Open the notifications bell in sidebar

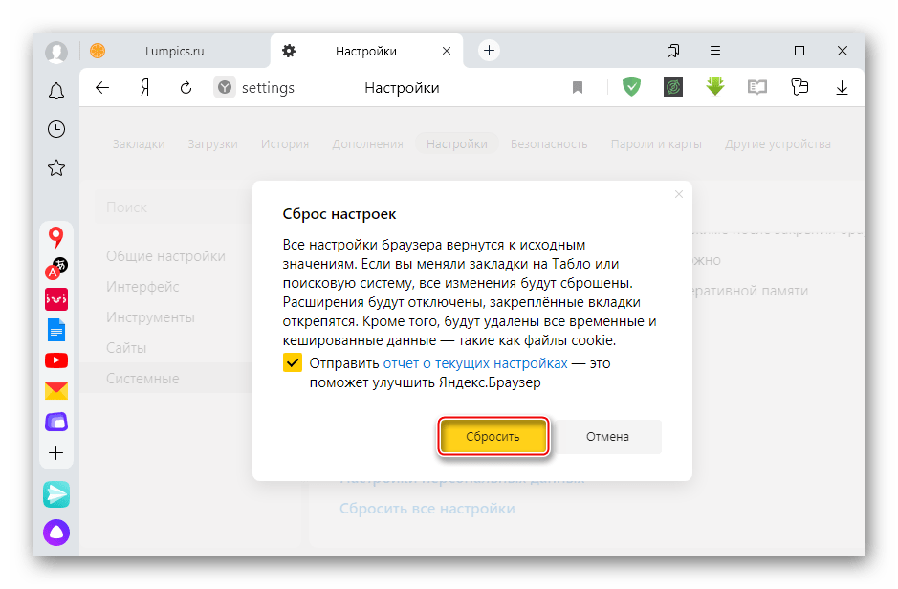pyautogui.click(x=56, y=91)
